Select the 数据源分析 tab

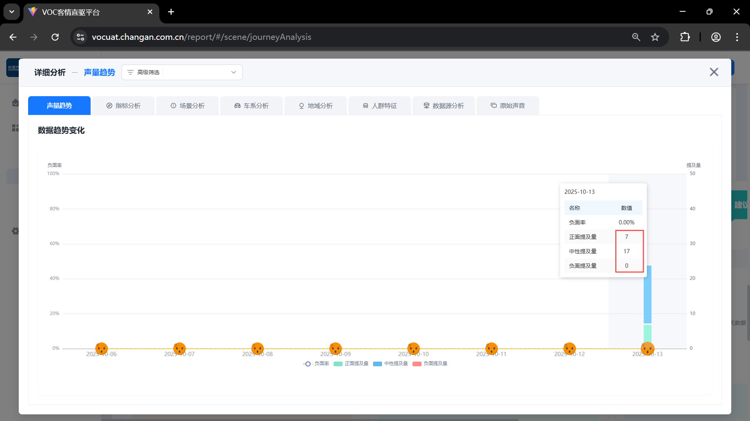click(444, 106)
